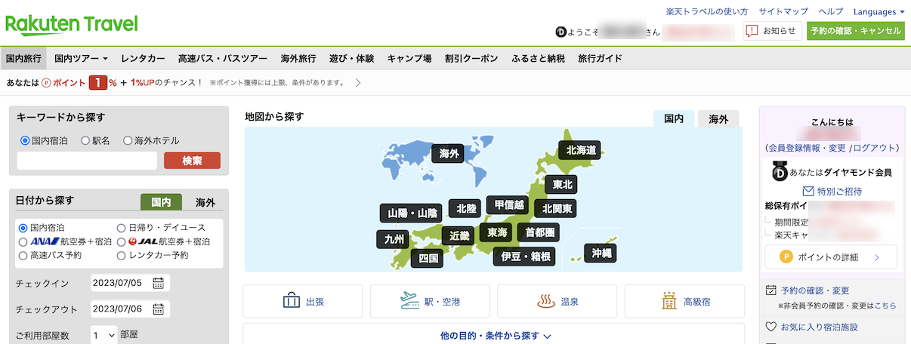Viewport: 911px width, 344px height.
Task: Click the D rank icon beside ようこそ
Action: (560, 32)
